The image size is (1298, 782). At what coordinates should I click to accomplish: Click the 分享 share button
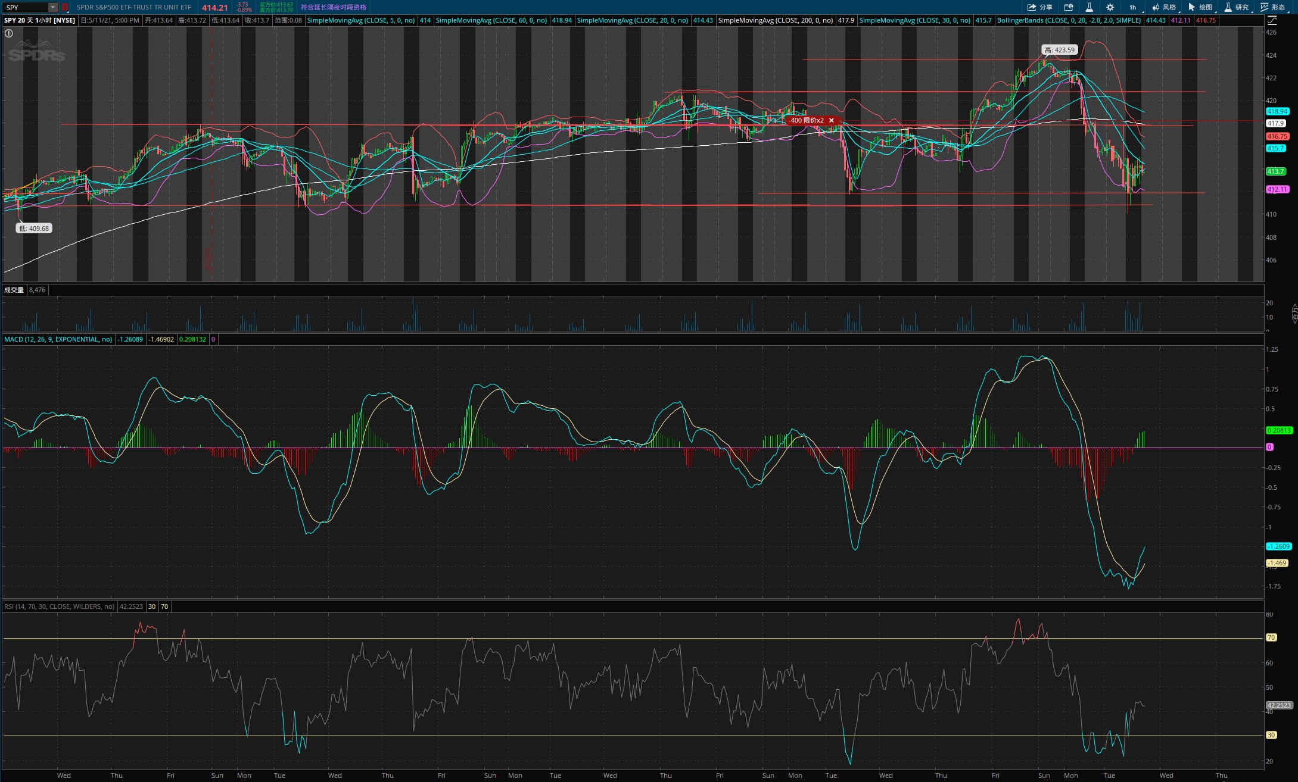pyautogui.click(x=1040, y=7)
